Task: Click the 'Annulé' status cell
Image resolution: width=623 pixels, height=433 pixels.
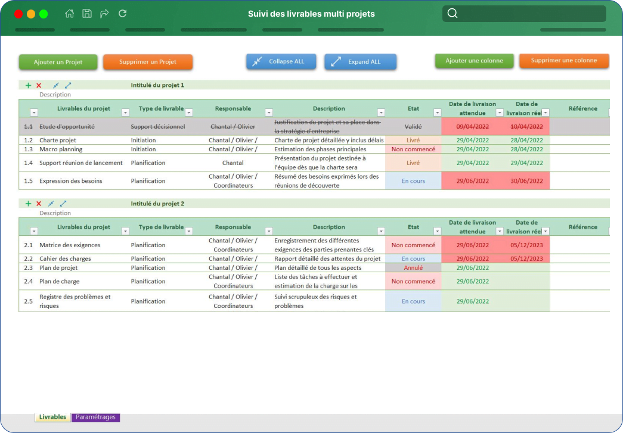Action: [x=413, y=268]
